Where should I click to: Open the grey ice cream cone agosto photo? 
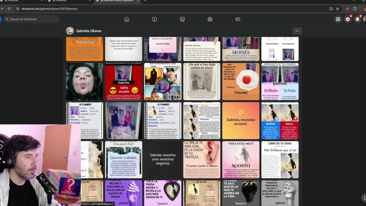click(280, 193)
